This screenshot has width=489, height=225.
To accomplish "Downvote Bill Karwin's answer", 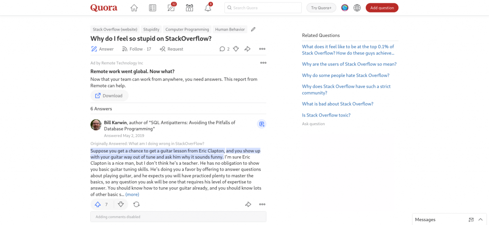I will [121, 204].
